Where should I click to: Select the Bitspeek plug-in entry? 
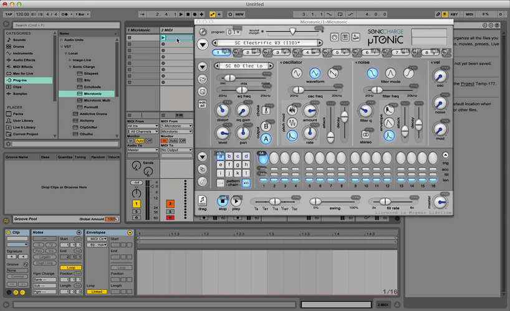pos(91,73)
